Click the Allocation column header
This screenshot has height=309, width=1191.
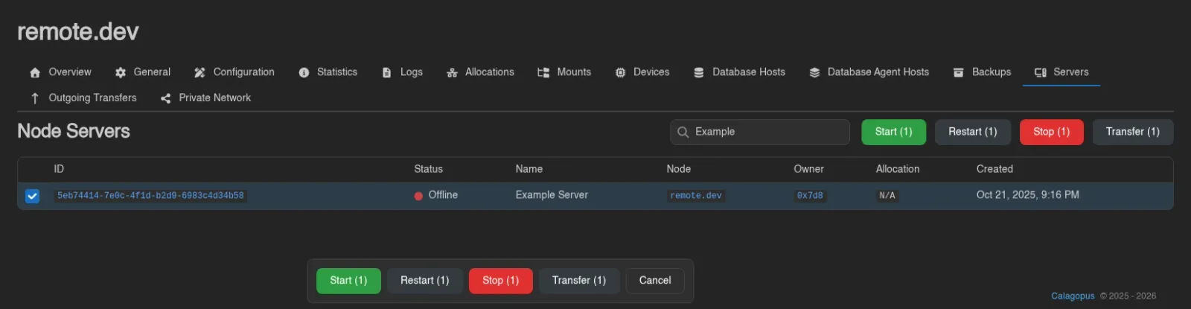898,169
